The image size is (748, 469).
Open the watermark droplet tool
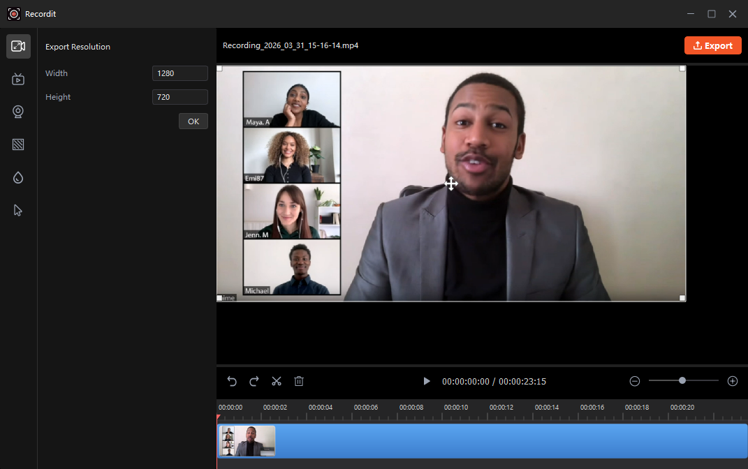click(x=18, y=177)
